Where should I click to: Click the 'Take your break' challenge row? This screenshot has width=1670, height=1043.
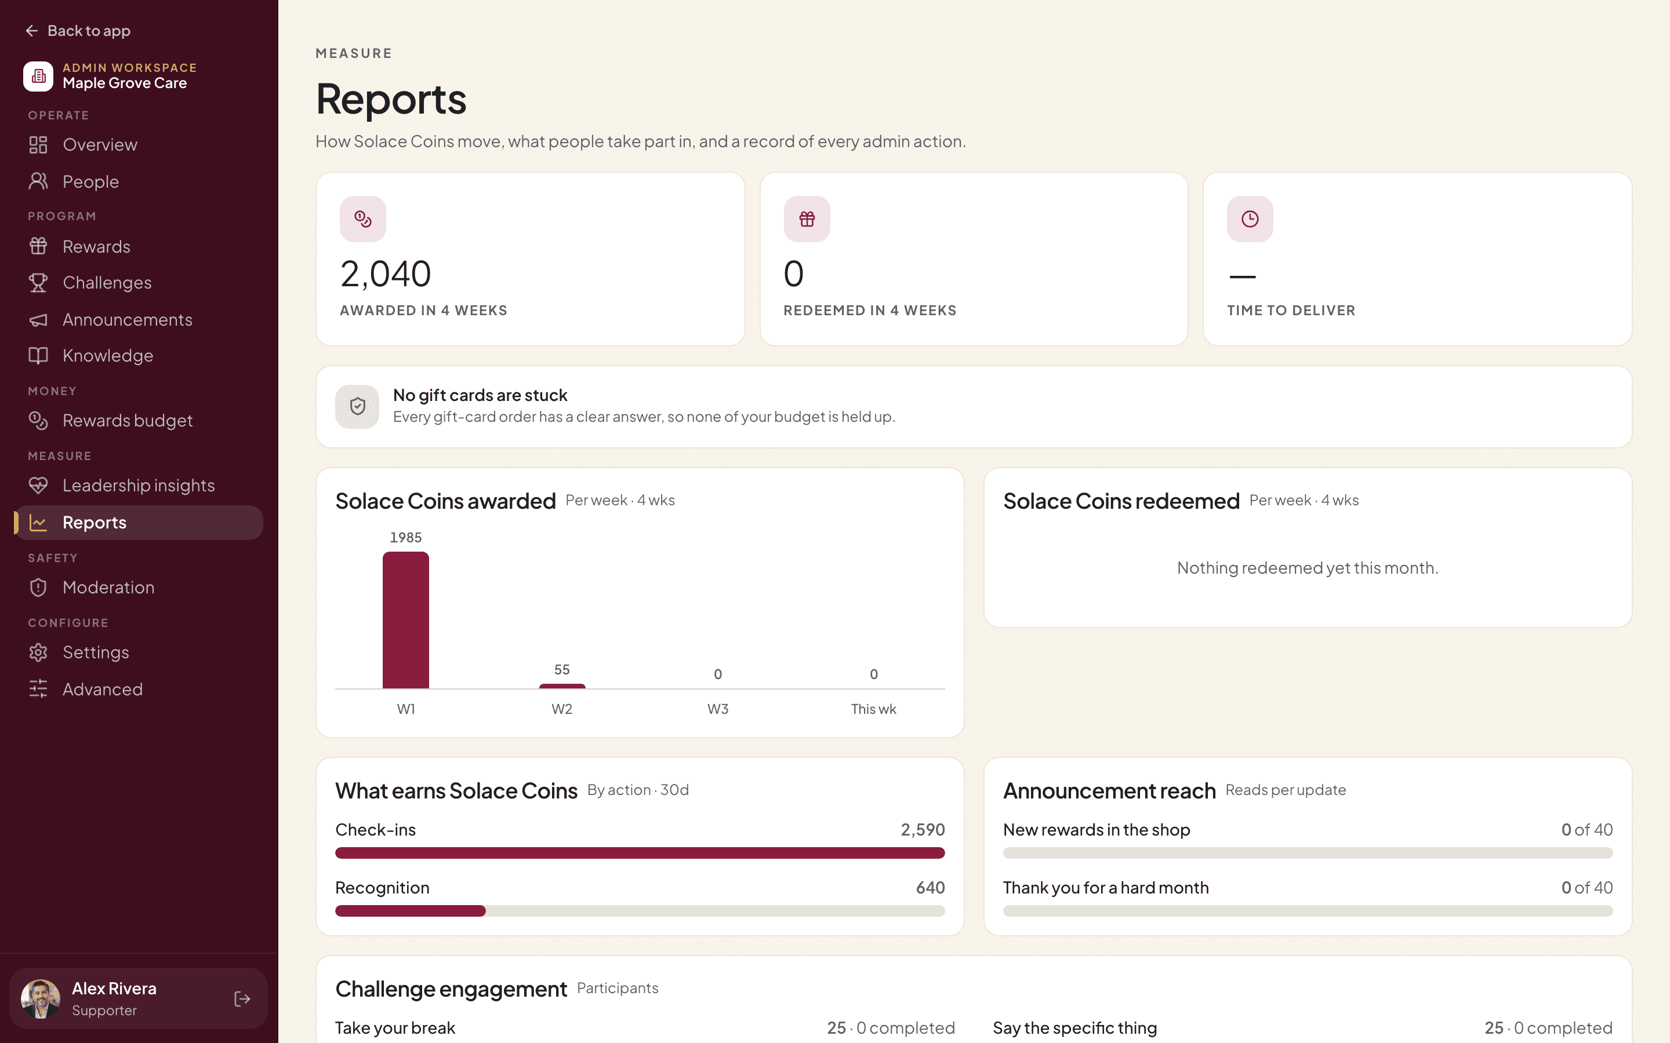tap(645, 1027)
